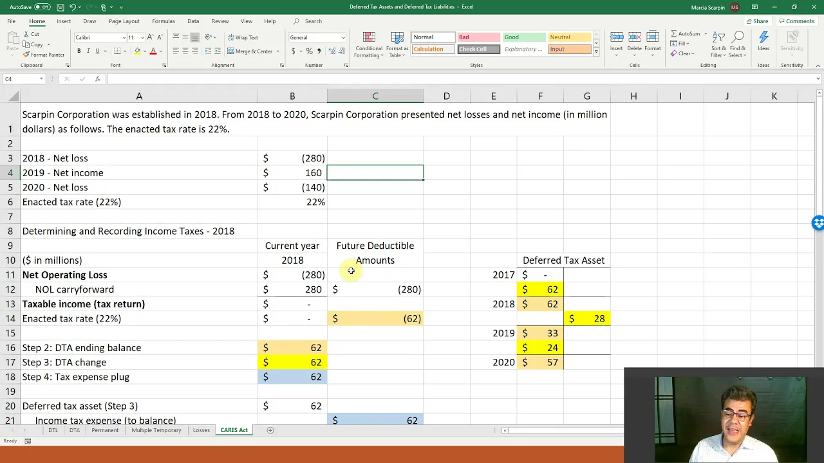This screenshot has height=463, width=824.
Task: Open the Font Color dropdown arrow
Action: click(160, 51)
